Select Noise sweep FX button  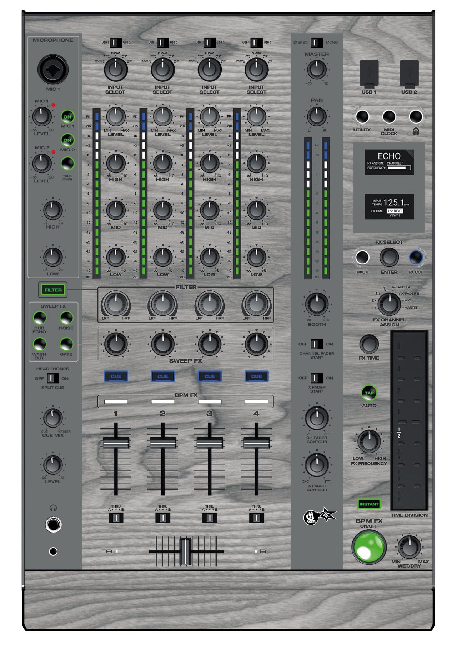[x=66, y=317]
